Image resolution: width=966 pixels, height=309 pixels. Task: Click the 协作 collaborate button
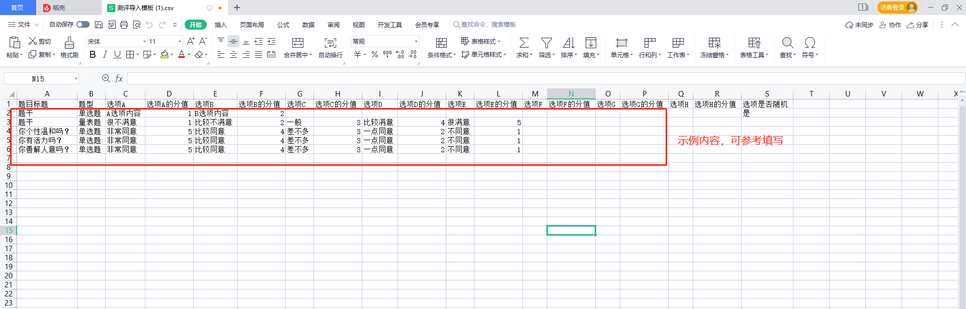891,25
